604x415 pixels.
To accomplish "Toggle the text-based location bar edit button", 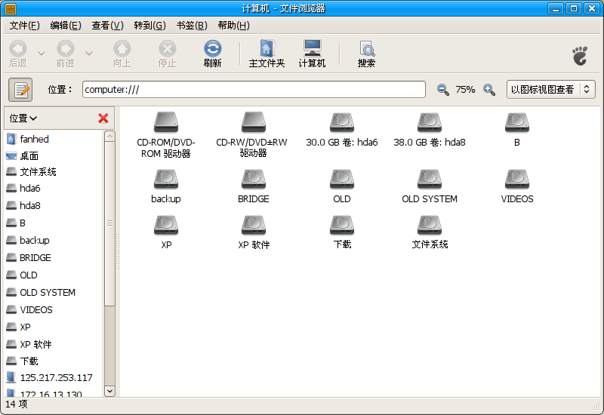I will (20, 90).
